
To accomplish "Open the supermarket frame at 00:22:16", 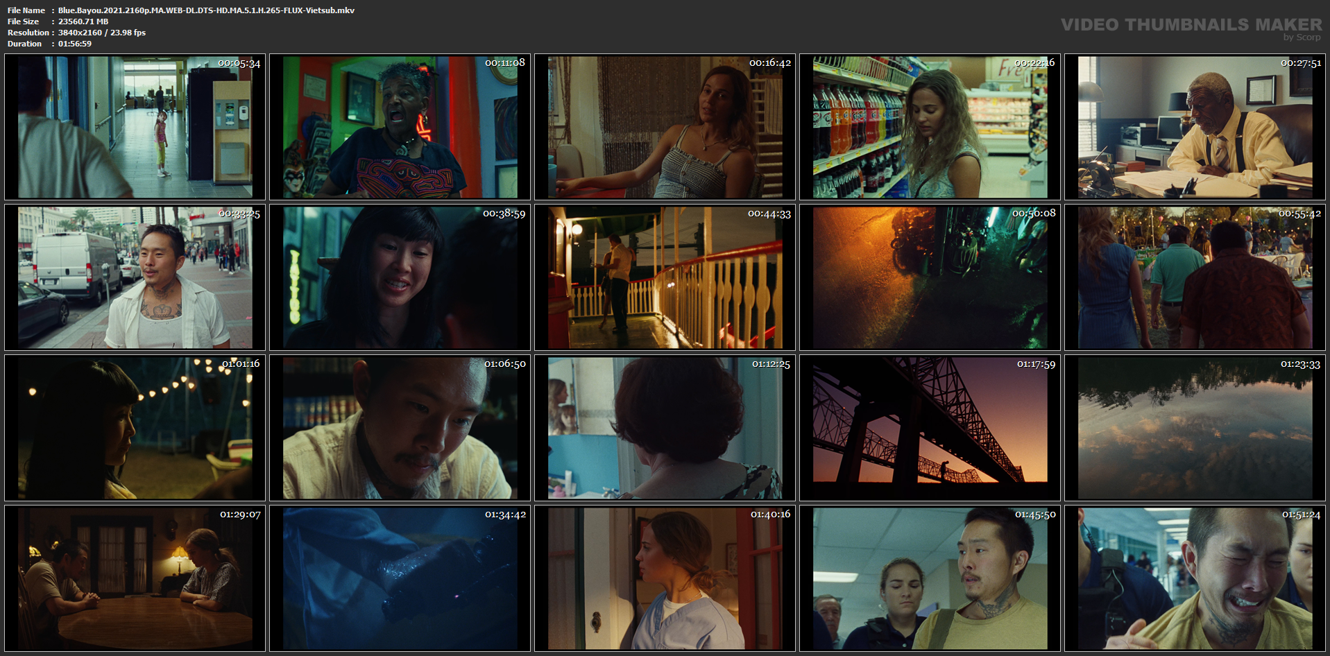I will 930,128.
